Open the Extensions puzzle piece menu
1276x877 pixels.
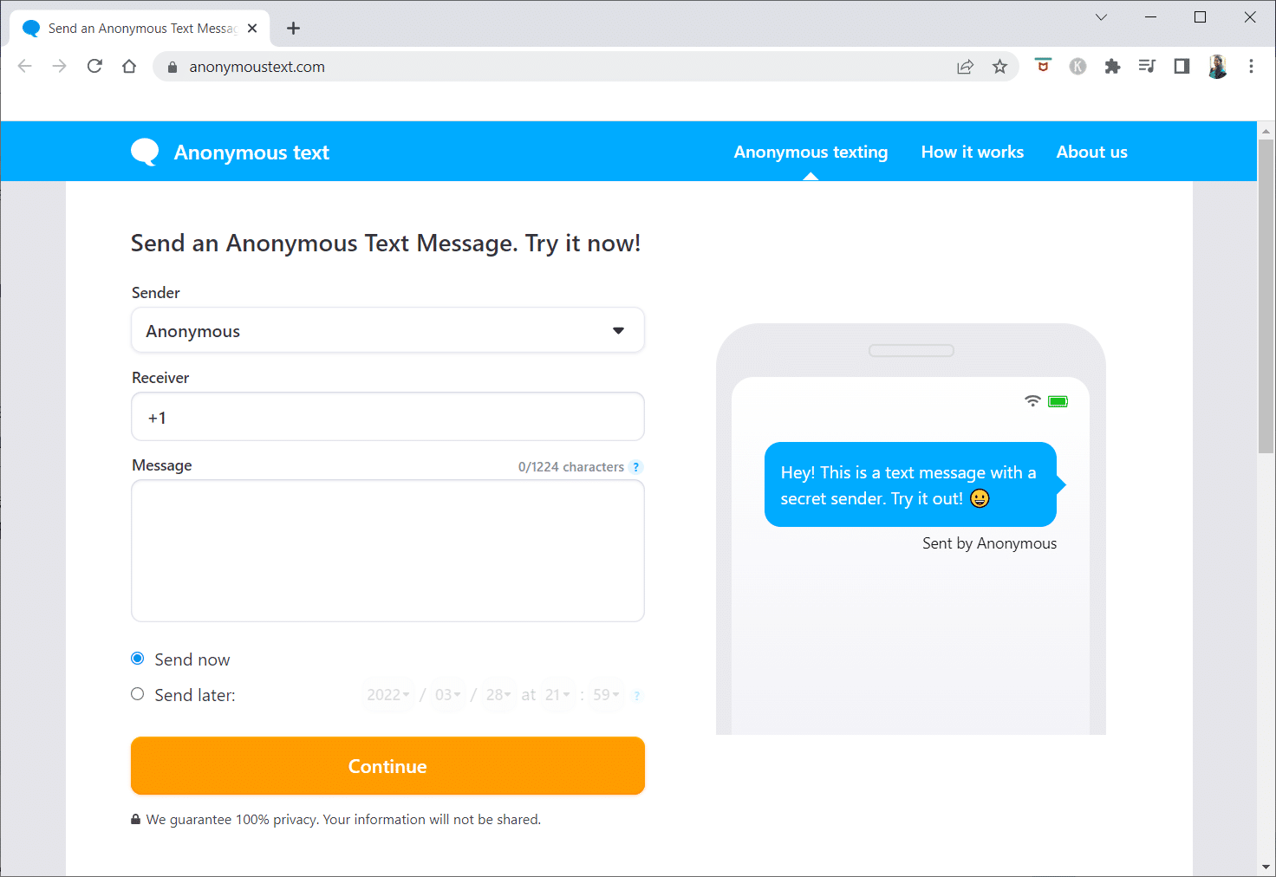pos(1112,67)
